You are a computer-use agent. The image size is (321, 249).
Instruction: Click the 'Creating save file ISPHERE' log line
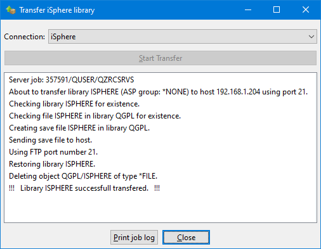click(79, 128)
